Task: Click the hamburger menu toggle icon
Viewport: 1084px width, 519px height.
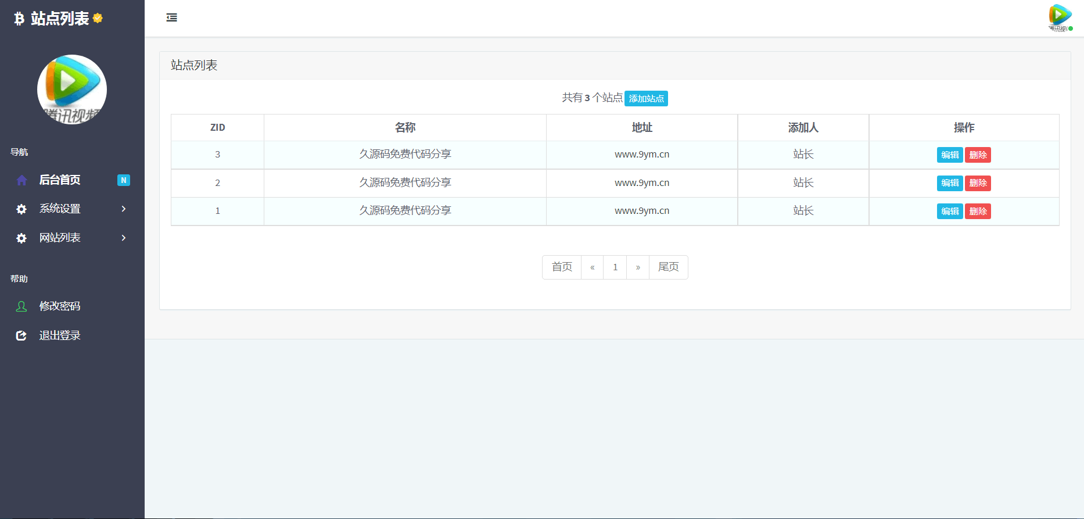Action: (x=171, y=17)
